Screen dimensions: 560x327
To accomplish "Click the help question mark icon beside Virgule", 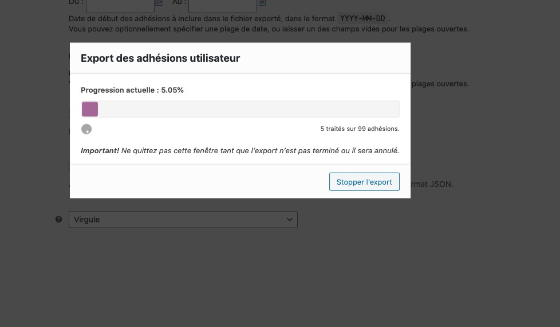I will (x=58, y=220).
